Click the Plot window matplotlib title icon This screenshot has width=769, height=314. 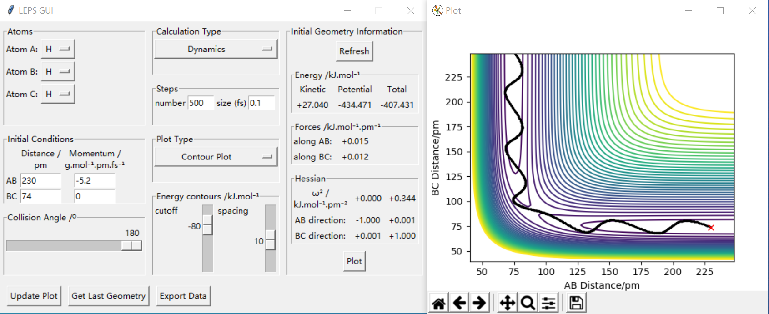[437, 10]
